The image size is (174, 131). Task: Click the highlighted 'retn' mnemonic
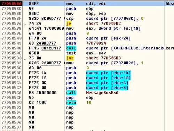point(71,103)
